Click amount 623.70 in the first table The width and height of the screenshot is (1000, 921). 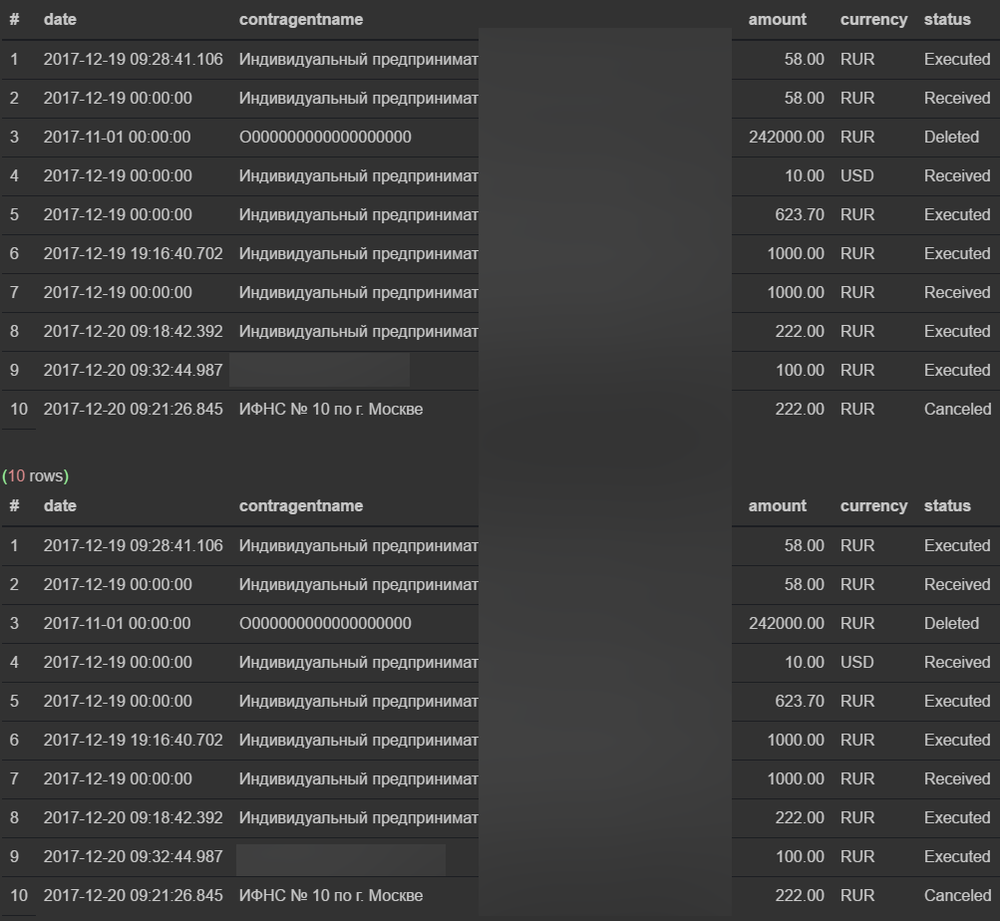point(800,215)
